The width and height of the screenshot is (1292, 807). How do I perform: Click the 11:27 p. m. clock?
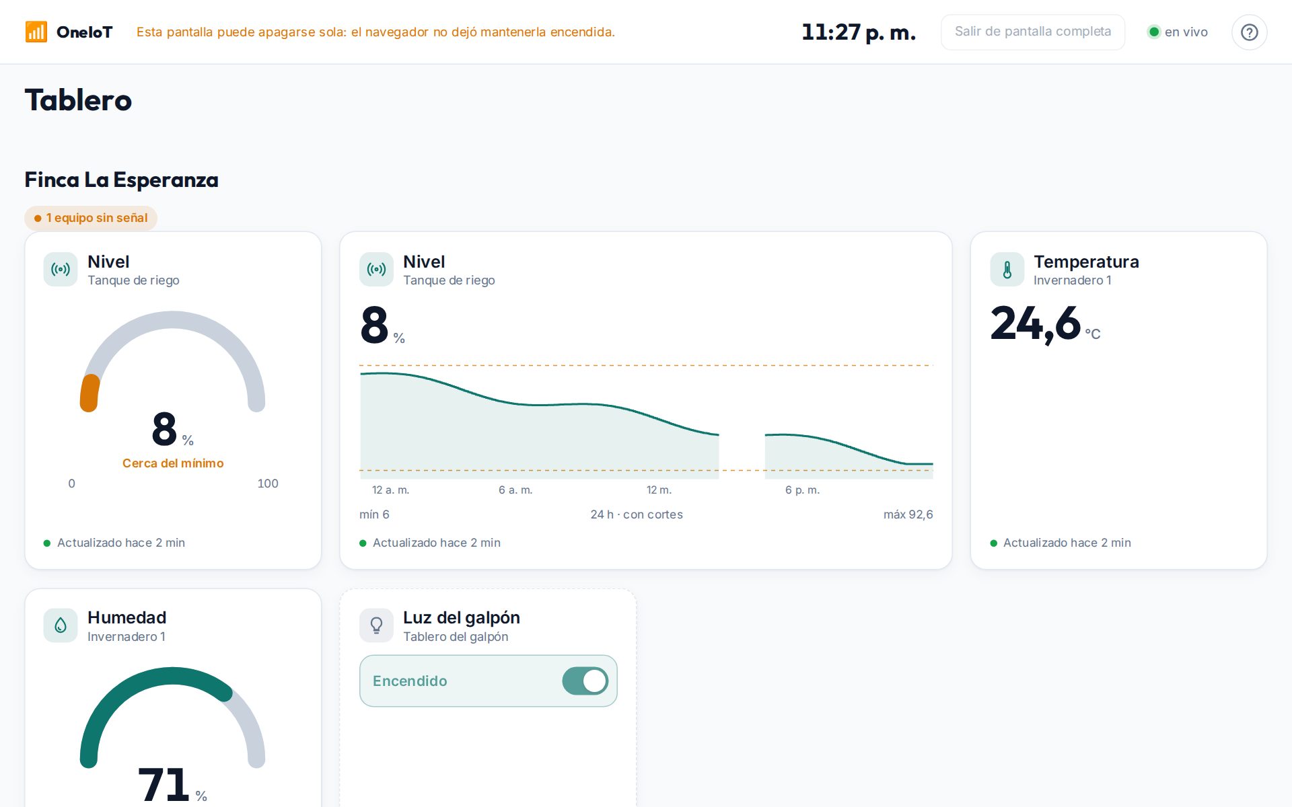(859, 32)
